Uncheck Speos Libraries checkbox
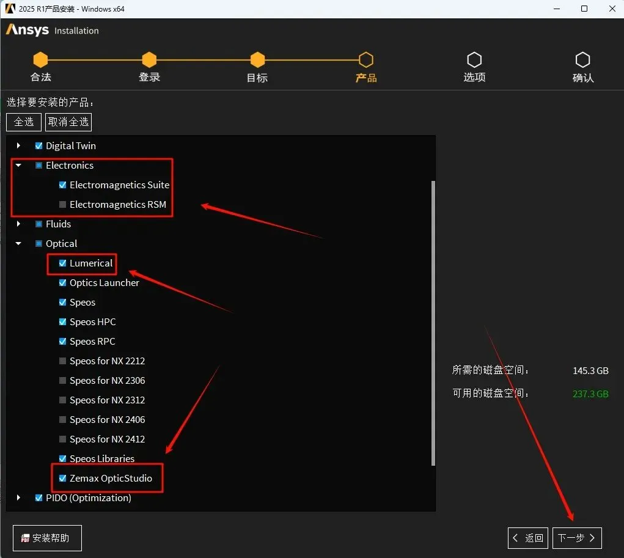Viewport: 624px width, 558px height. coord(62,458)
